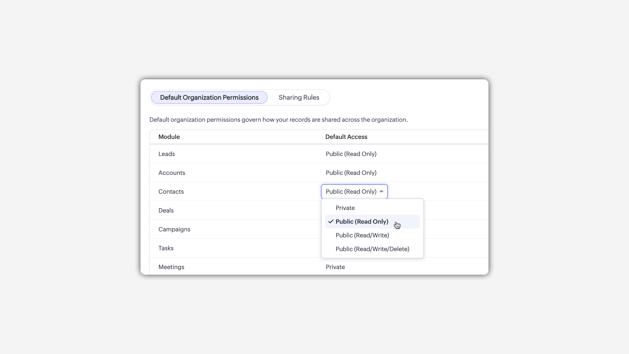Choose the Public (Read/Write/Delete) option
This screenshot has width=629, height=354.
(x=372, y=249)
